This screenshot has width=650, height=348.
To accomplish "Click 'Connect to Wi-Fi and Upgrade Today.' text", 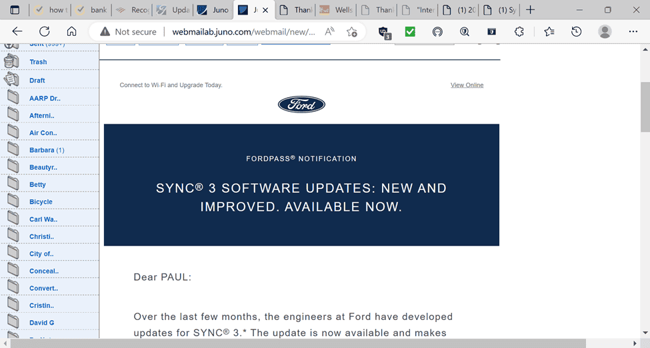I will (171, 85).
